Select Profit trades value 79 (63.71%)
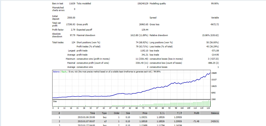 pos(142,46)
